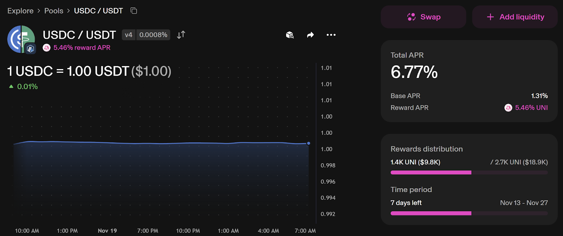Image resolution: width=563 pixels, height=236 pixels.
Task: Click the 1.4K UNI ($9.8K) amount
Action: coord(416,162)
